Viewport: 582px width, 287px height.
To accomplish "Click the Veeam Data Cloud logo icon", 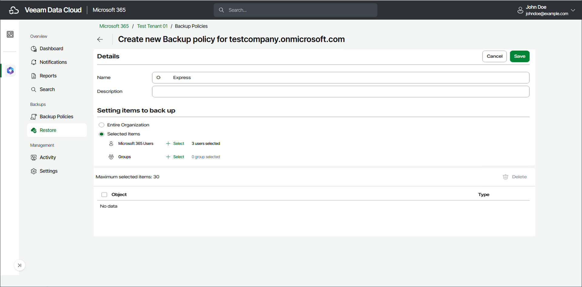I will [x=14, y=10].
